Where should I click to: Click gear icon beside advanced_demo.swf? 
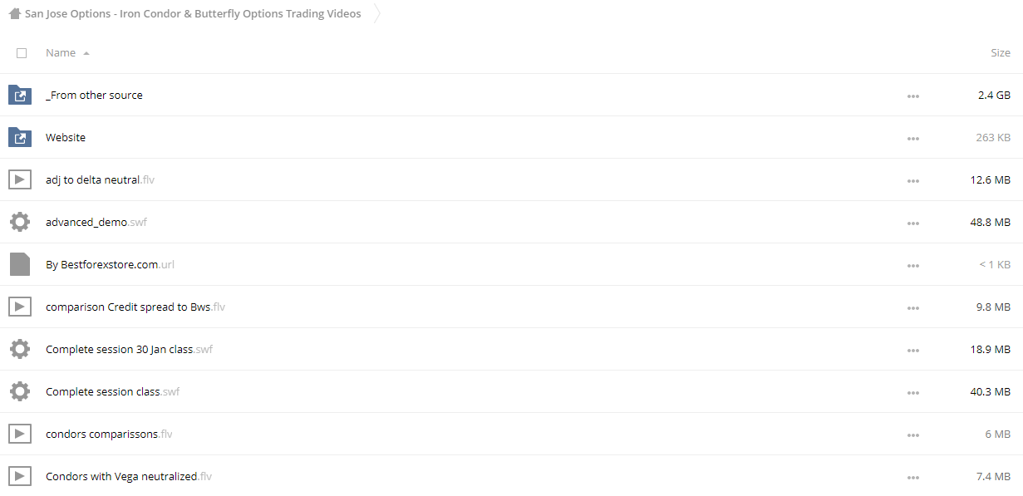tap(20, 222)
